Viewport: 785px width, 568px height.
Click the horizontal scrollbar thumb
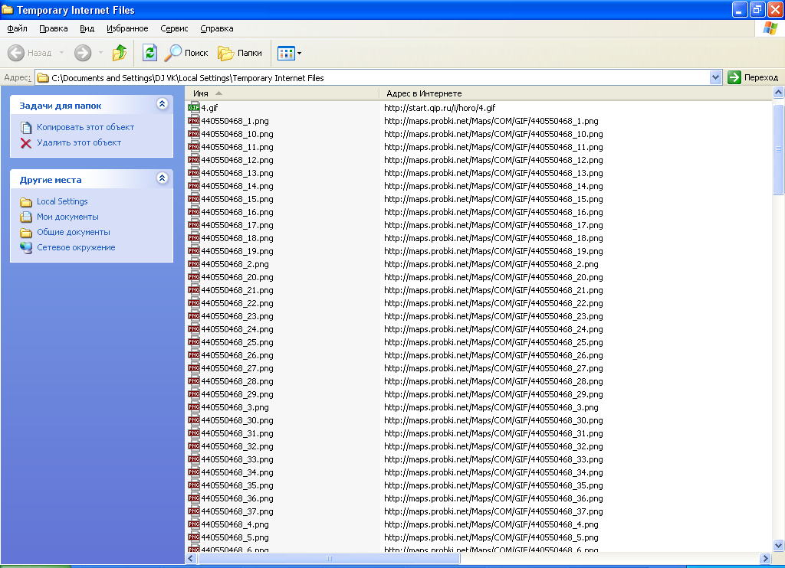[x=329, y=559]
